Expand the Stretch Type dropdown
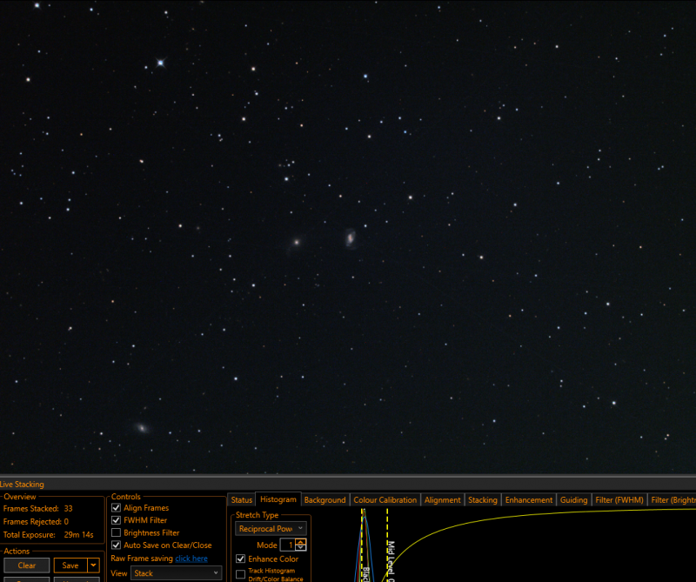The height and width of the screenshot is (582, 696). point(271,528)
